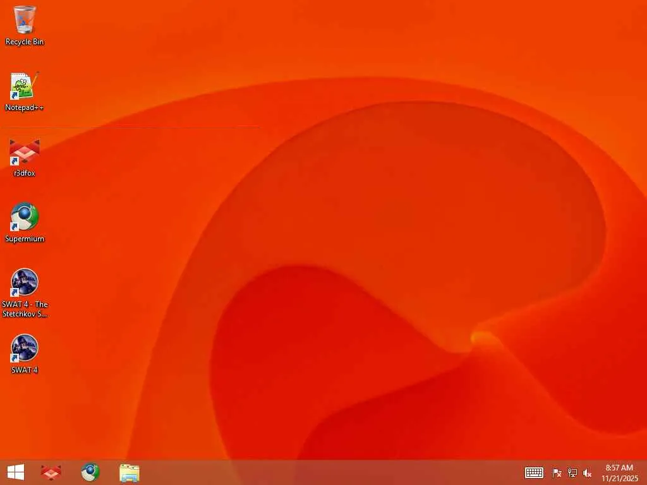The image size is (647, 485).
Task: Select the Supermium desktop shortcut
Action: tap(25, 223)
